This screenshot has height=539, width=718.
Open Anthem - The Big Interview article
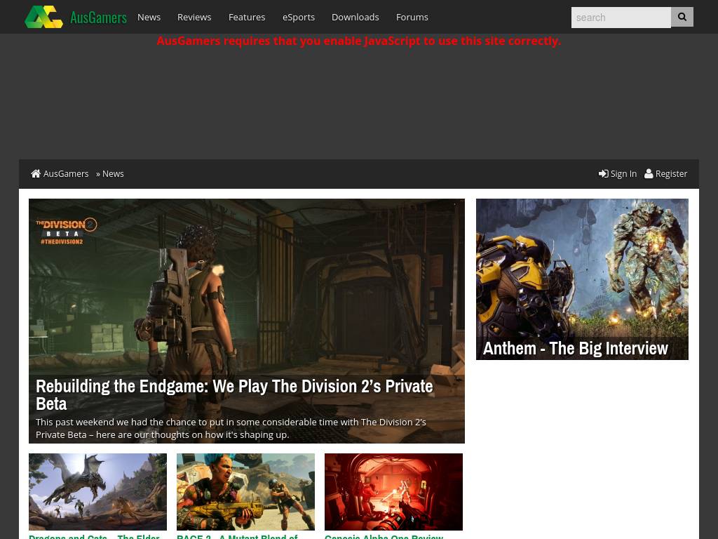[x=576, y=348]
